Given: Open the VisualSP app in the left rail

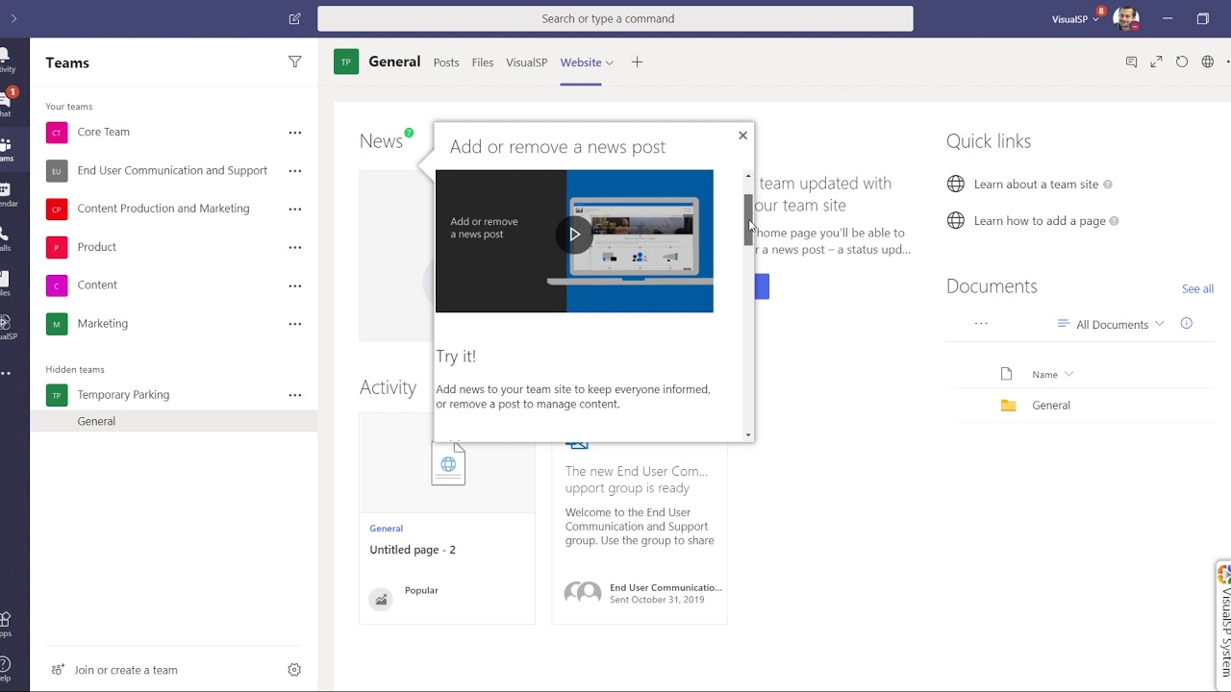Looking at the screenshot, I should click(6, 327).
